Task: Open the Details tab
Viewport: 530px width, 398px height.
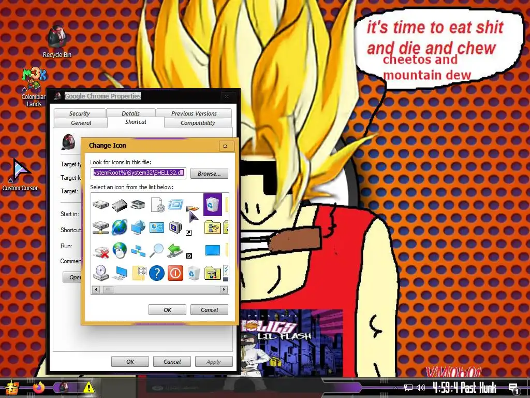Action: click(130, 113)
